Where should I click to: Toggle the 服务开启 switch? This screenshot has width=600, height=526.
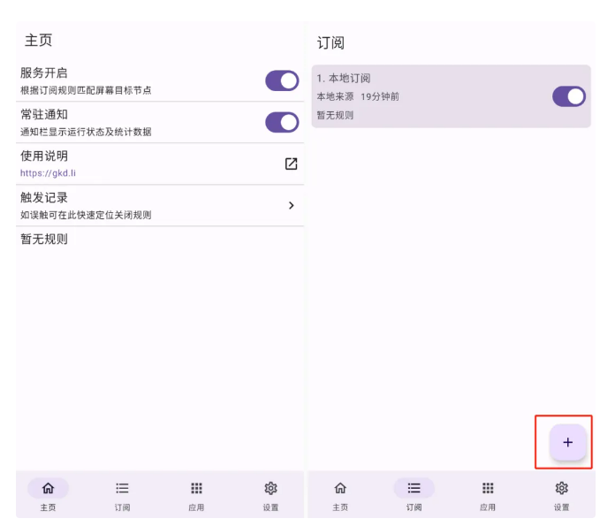pyautogui.click(x=282, y=80)
